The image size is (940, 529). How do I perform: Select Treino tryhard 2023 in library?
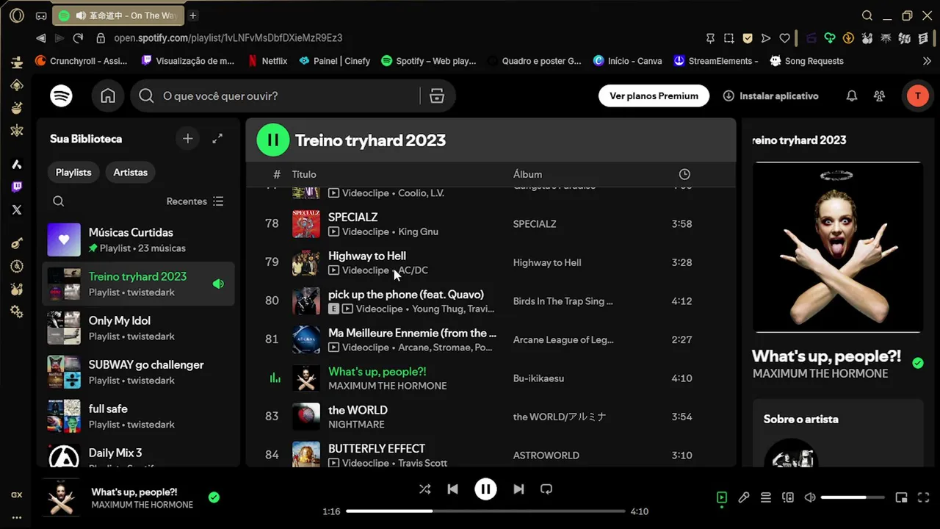coord(138,284)
